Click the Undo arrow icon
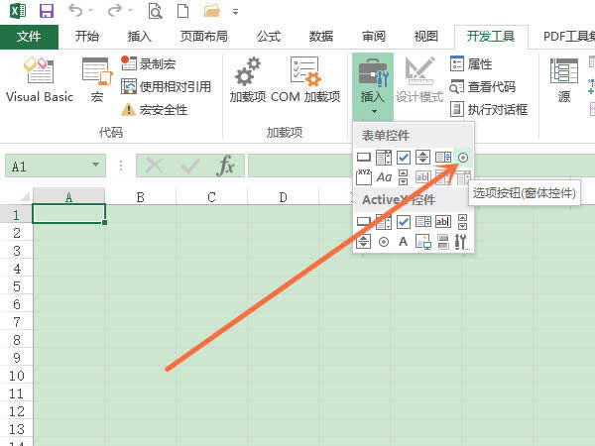The height and width of the screenshot is (446, 595). tap(75, 11)
